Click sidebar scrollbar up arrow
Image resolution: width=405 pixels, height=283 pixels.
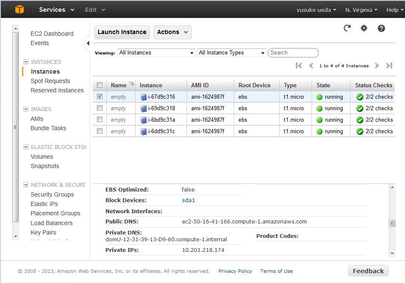click(x=16, y=29)
